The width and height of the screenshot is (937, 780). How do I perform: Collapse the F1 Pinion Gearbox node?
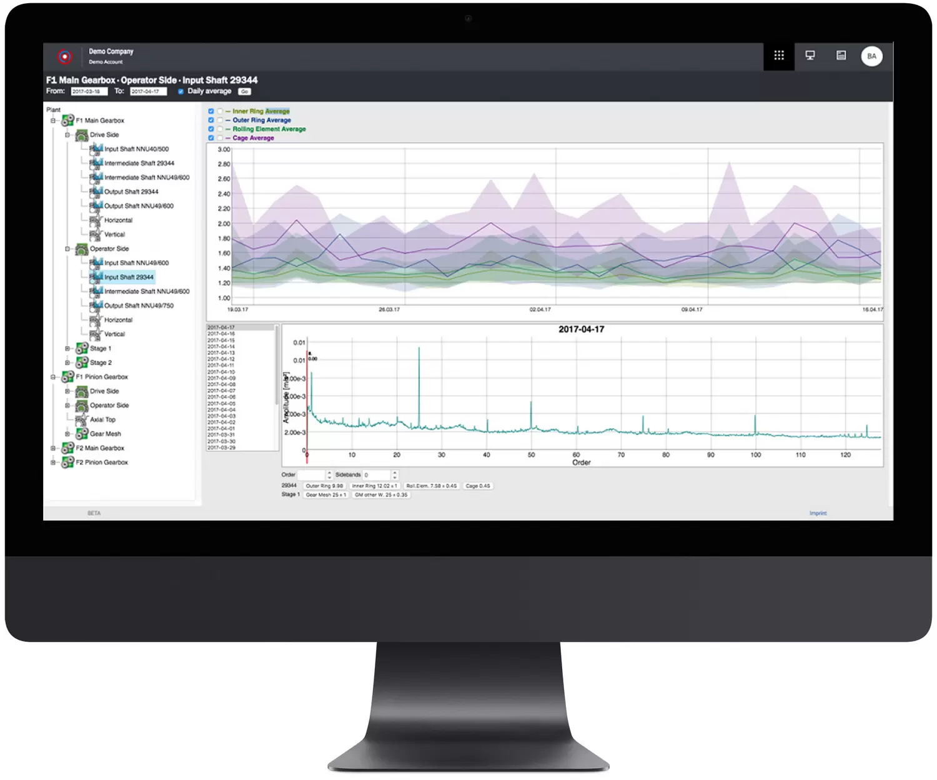[x=54, y=377]
